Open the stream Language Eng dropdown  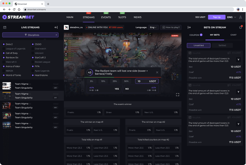(x=153, y=27)
